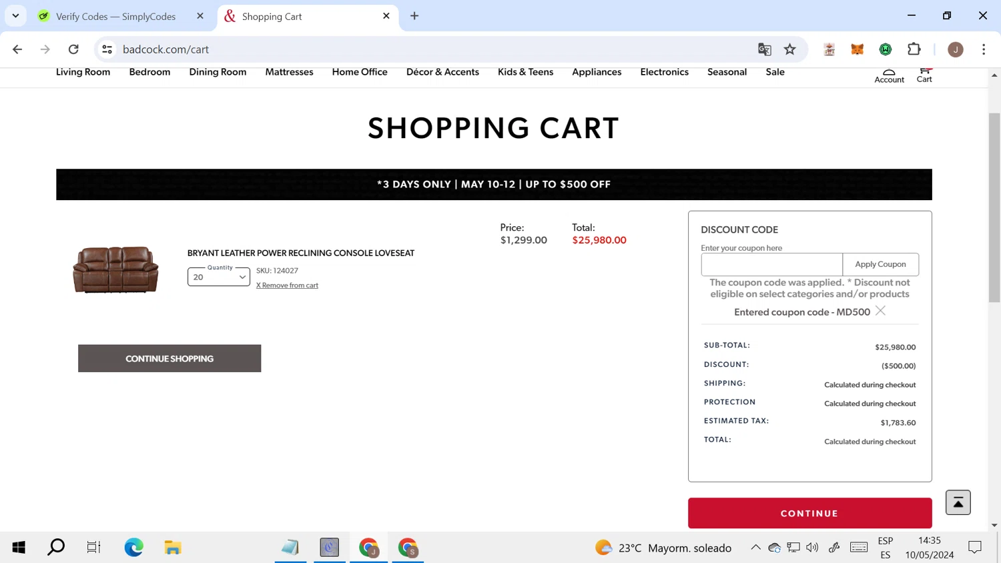1001x563 pixels.
Task: Open the Dining Room menu
Action: (x=218, y=72)
